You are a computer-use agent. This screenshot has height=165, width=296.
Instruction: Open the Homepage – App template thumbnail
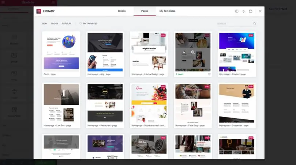click(105, 52)
